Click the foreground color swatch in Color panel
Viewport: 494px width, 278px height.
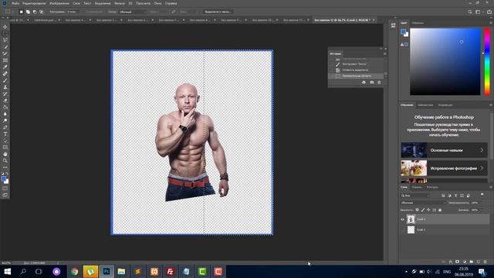pyautogui.click(x=403, y=32)
